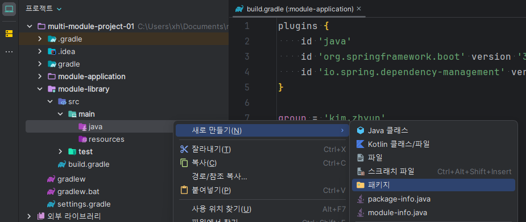Create a new 스크래치 파일
The image size is (526, 222).
(x=433, y=171)
